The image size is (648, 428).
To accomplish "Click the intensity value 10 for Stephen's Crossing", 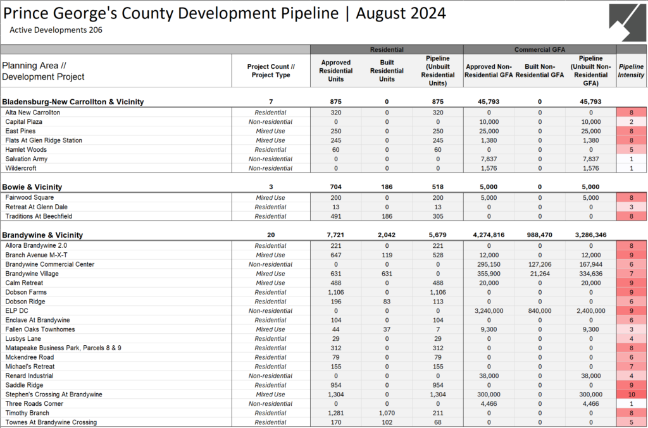I will [x=631, y=394].
